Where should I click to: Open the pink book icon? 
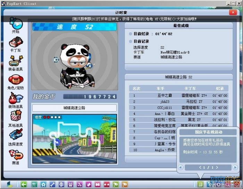(98, 184)
